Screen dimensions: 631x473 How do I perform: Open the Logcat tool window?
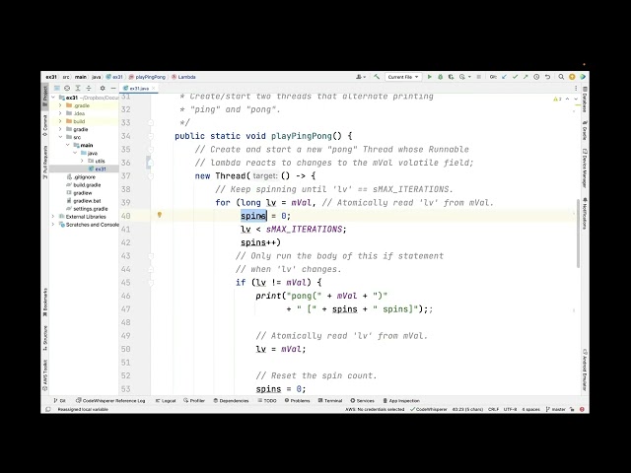(166, 401)
